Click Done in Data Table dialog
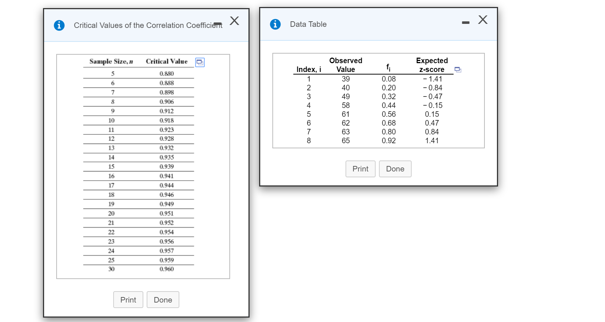This screenshot has height=322, width=605. tap(395, 169)
